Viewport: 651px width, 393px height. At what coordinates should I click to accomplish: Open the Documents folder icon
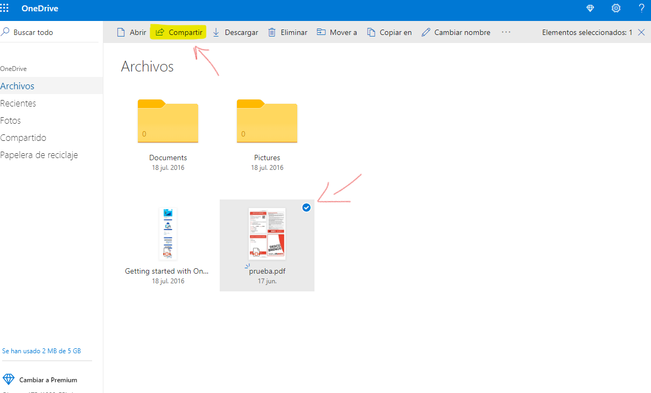click(x=168, y=122)
